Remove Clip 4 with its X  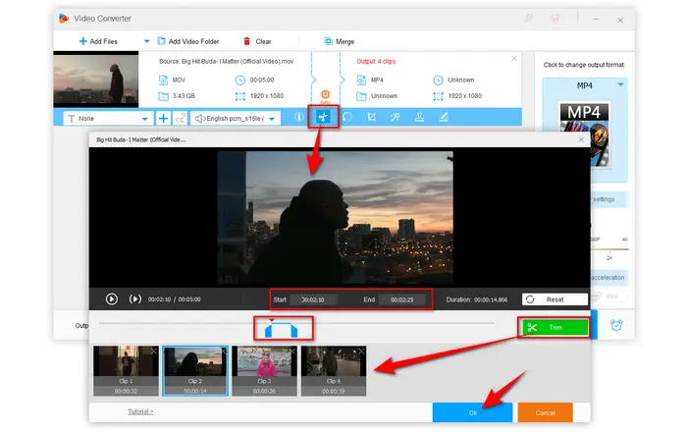click(x=361, y=351)
